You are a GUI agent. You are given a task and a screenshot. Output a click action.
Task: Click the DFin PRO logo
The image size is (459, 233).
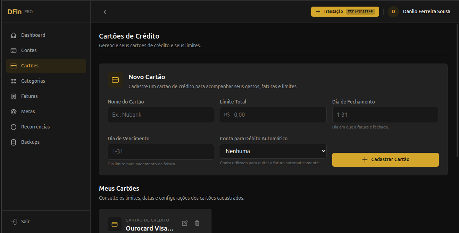pos(20,12)
